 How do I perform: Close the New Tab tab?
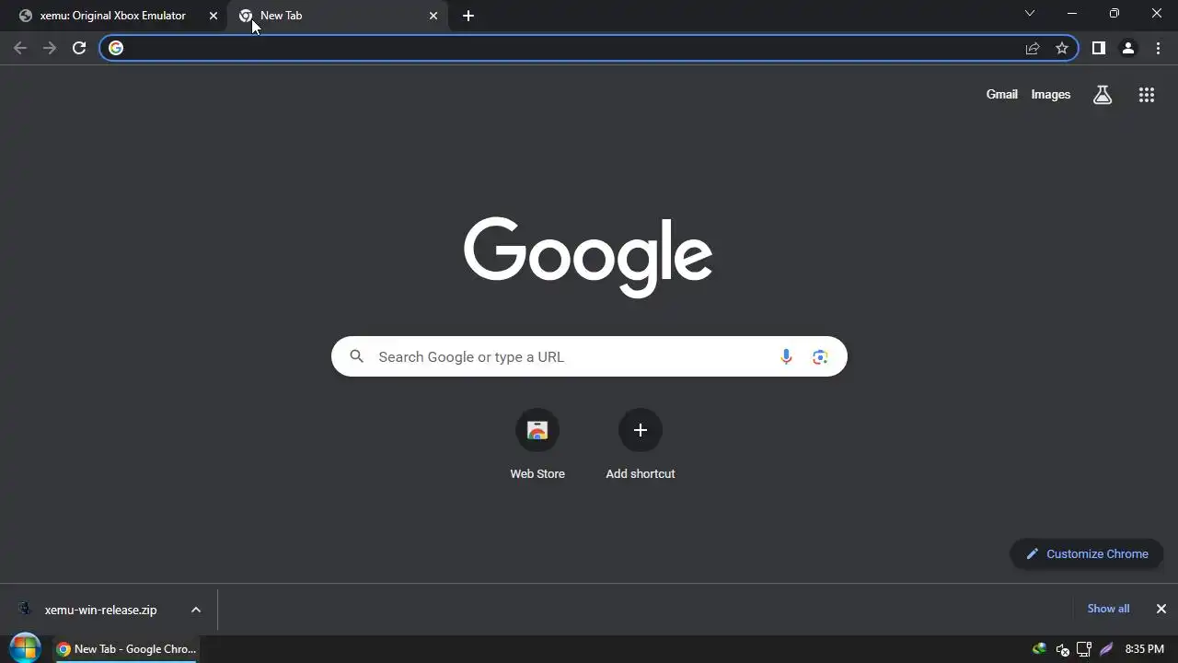coord(433,16)
